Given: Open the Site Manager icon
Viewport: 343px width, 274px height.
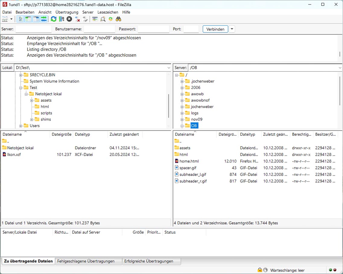Looking at the screenshot, I should pyautogui.click(x=5, y=19).
